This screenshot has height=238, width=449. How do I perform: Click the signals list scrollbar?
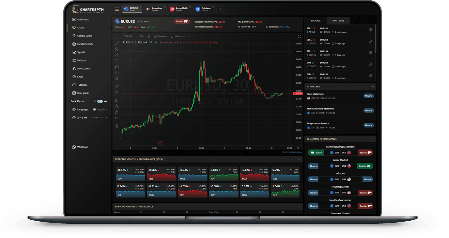[x=376, y=38]
